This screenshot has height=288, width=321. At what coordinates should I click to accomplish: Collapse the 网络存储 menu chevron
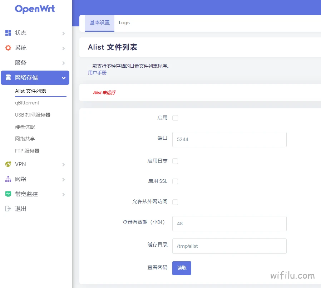tap(64, 78)
